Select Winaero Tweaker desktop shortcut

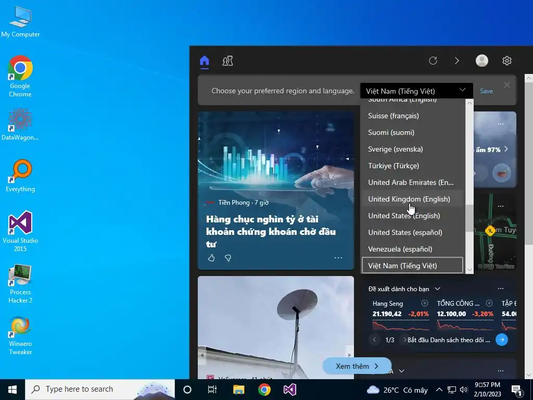(20, 336)
